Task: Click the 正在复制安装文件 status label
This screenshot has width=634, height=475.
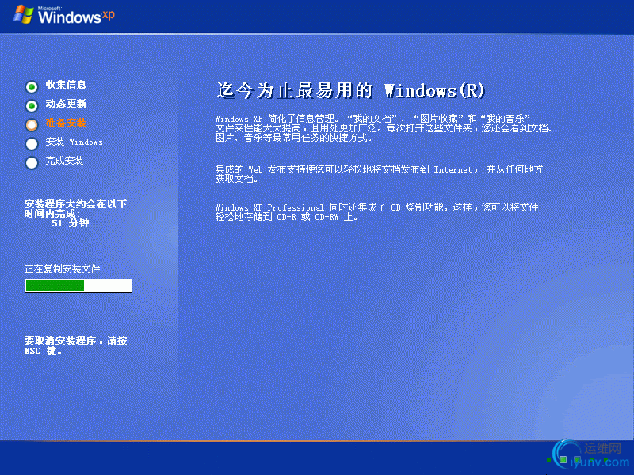Action: [63, 269]
